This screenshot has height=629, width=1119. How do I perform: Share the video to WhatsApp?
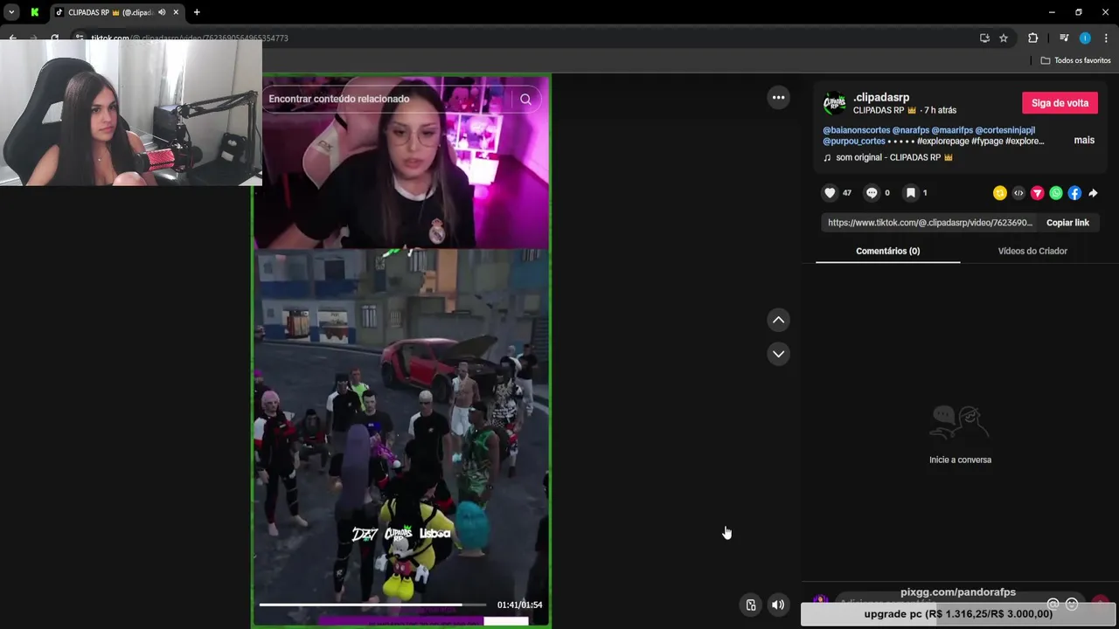point(1056,193)
